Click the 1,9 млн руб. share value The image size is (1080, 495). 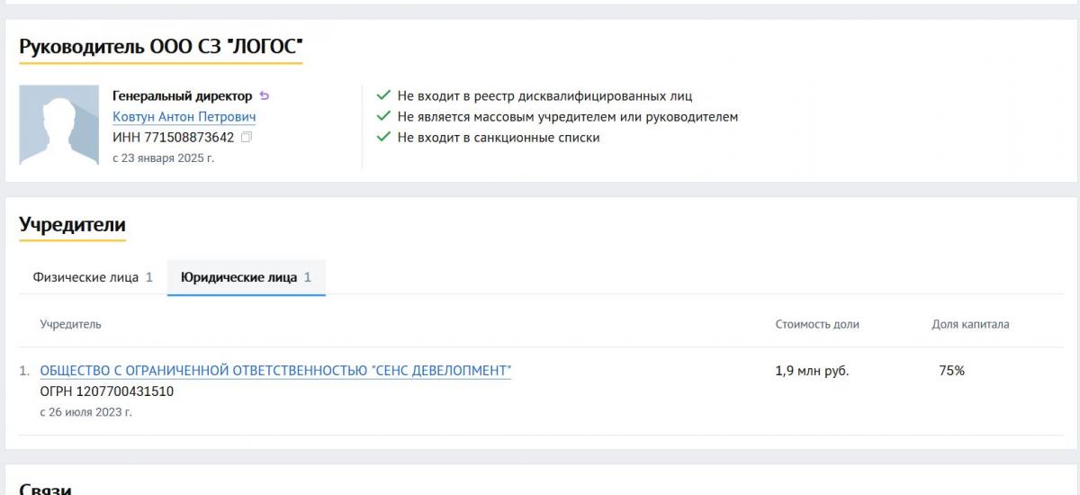[812, 371]
